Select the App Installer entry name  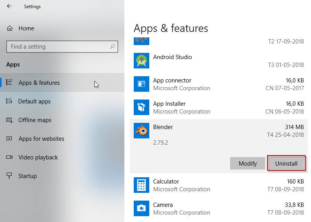click(169, 104)
